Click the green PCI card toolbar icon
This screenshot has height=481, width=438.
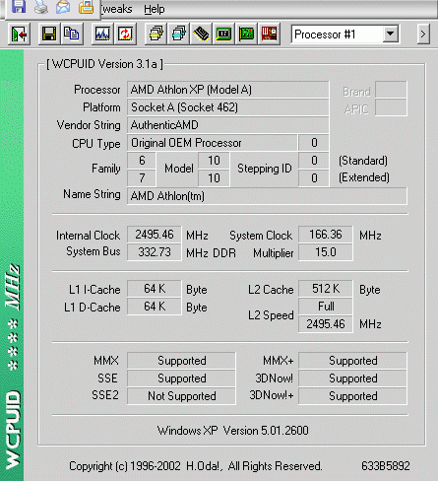[x=246, y=34]
